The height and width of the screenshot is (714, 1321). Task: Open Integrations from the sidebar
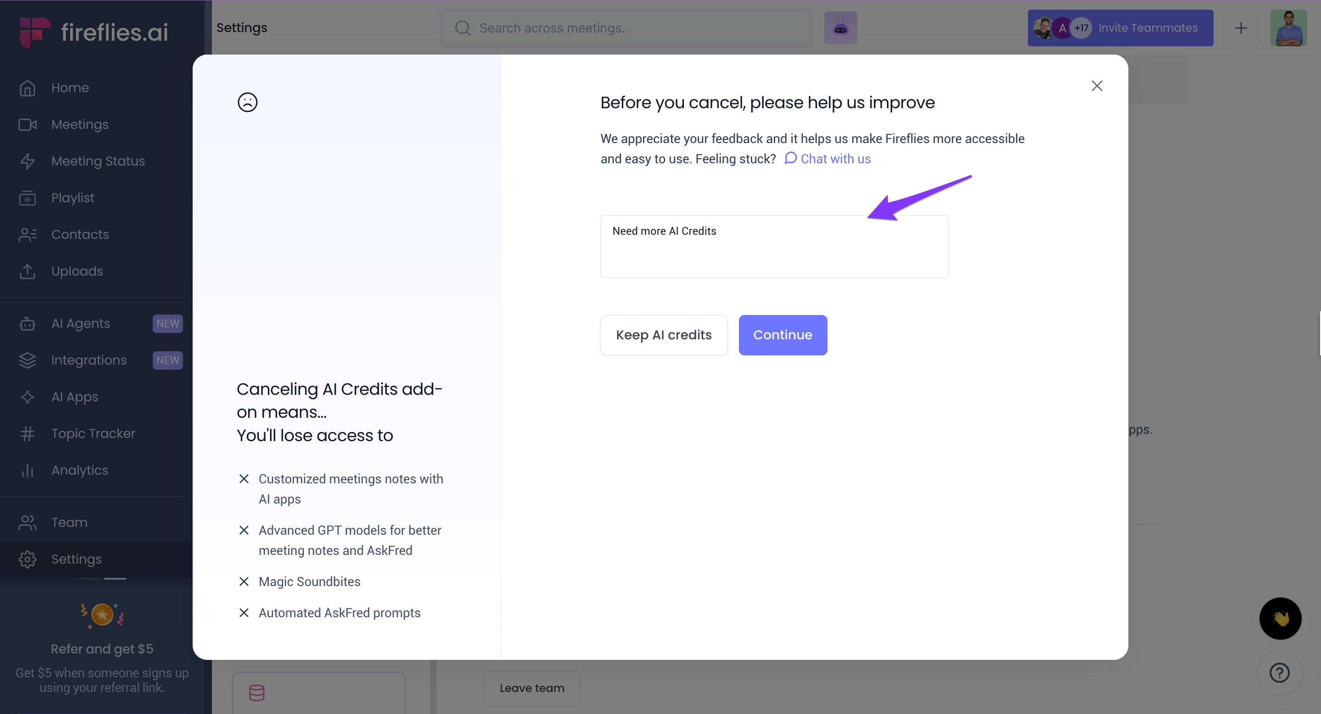[x=89, y=360]
